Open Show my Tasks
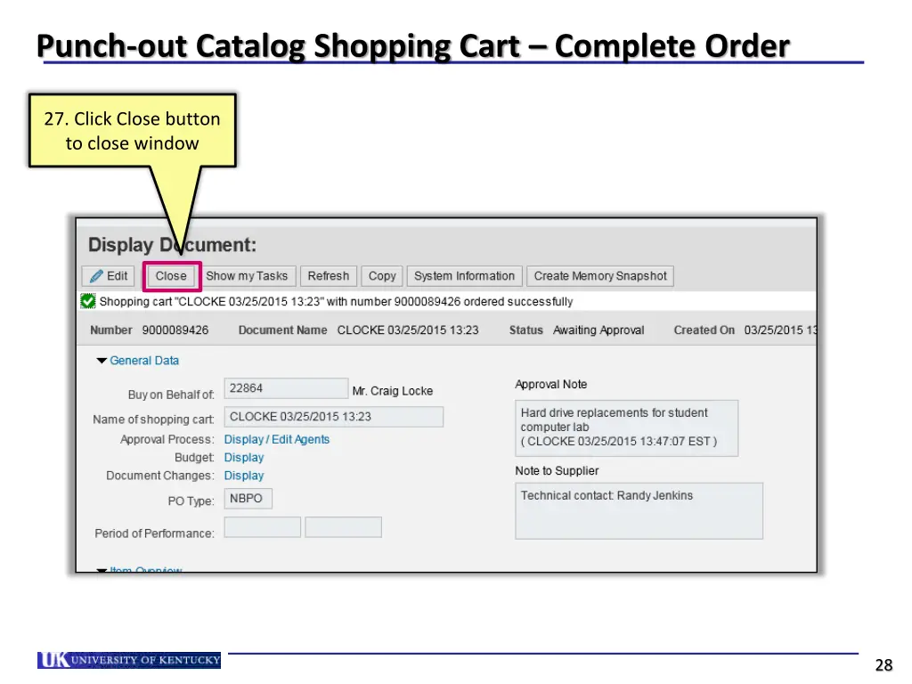Viewport: 912px width, 684px height. click(247, 276)
